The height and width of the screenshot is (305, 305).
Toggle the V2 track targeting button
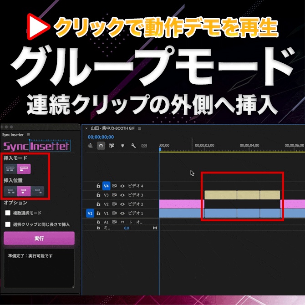click(106, 204)
